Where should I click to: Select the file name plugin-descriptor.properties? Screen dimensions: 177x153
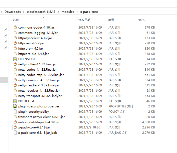click(x=39, y=106)
